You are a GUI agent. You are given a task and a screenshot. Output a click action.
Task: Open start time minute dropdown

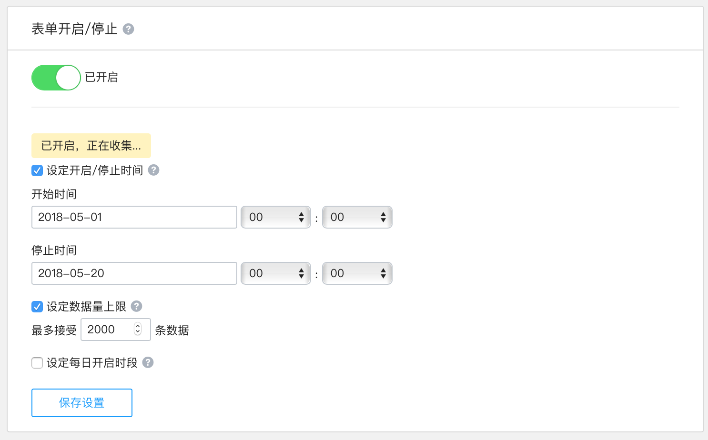(357, 217)
